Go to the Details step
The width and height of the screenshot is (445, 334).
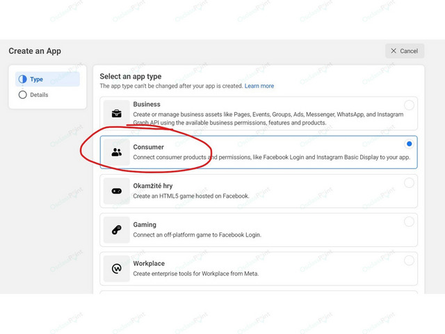coord(47,95)
